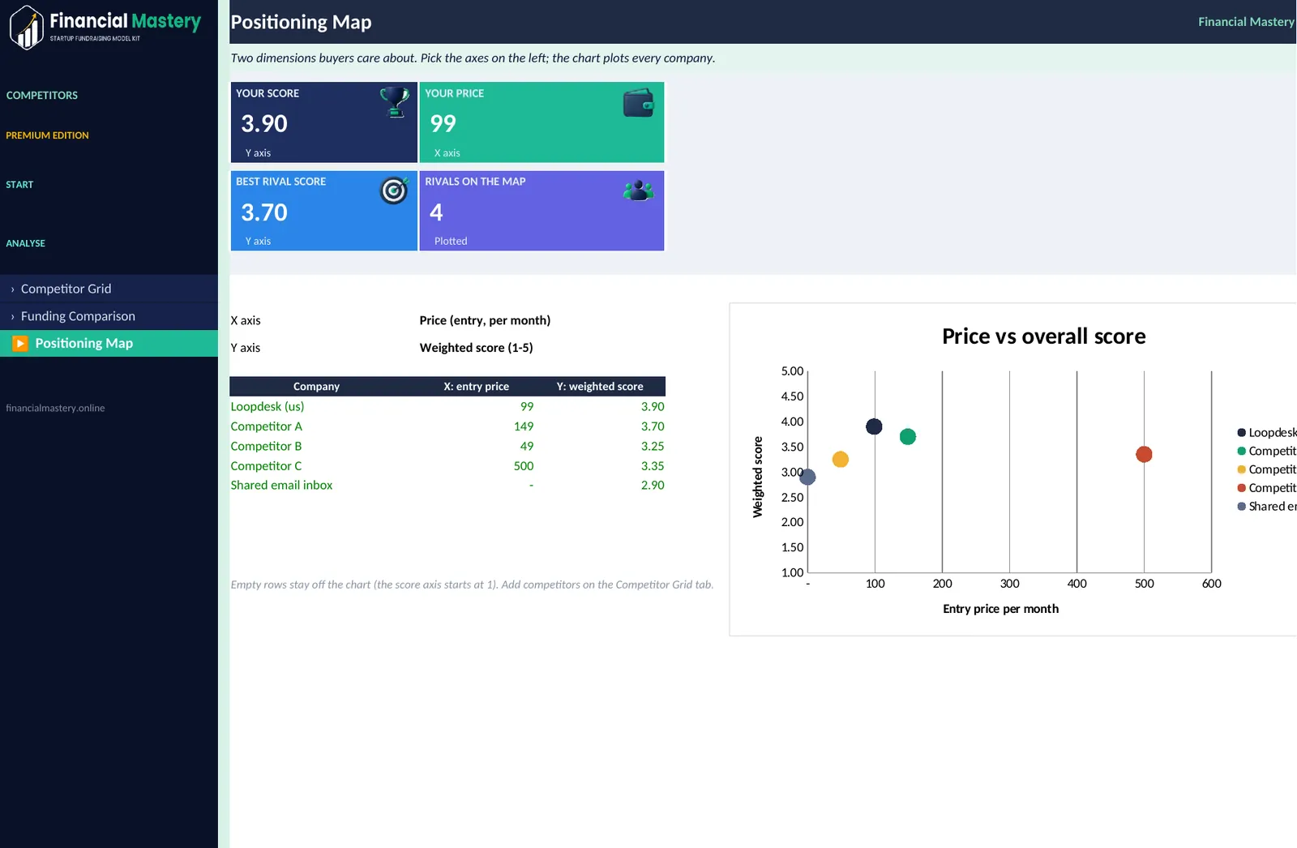Click Financial Mastery text in the header
The height and width of the screenshot is (848, 1297).
(1246, 22)
